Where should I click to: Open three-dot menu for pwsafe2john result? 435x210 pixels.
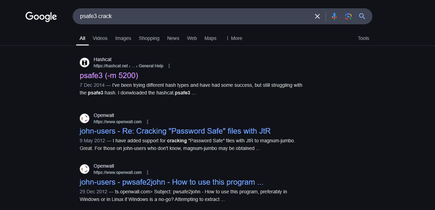(148, 173)
